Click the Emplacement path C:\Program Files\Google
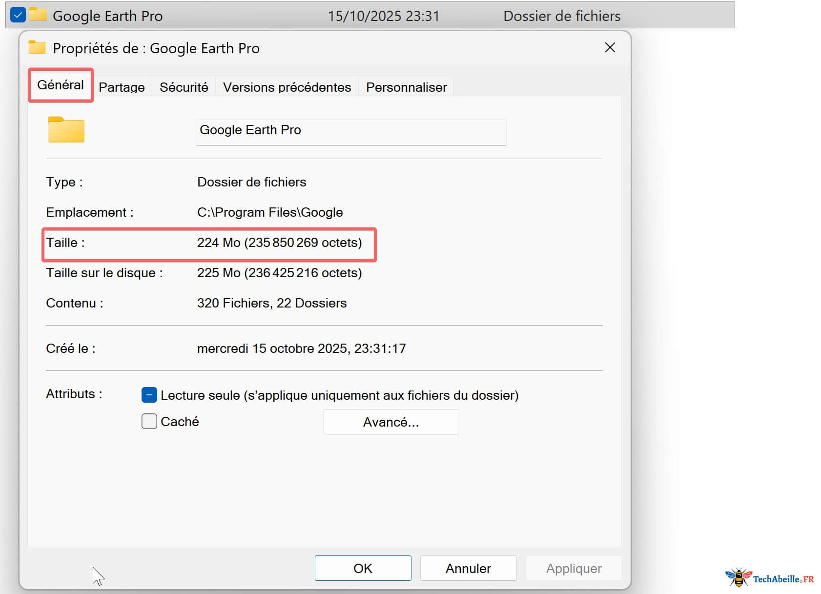 (270, 212)
